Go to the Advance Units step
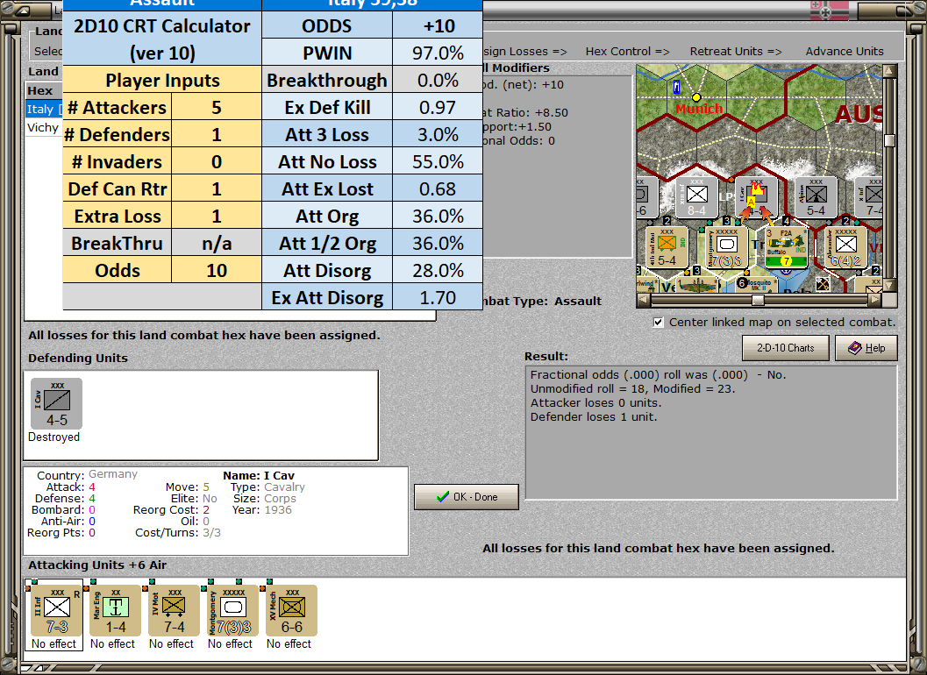Screen dimensions: 927x675 (845, 52)
